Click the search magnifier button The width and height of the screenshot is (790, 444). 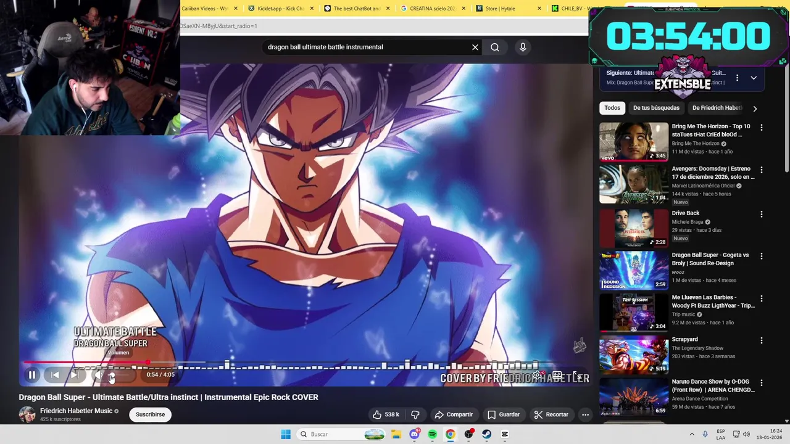(495, 47)
